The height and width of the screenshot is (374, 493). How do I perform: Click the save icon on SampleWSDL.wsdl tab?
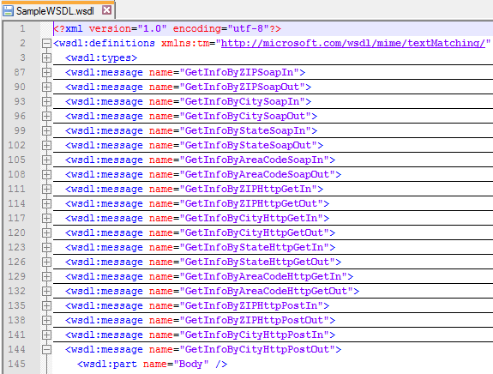[x=8, y=10]
